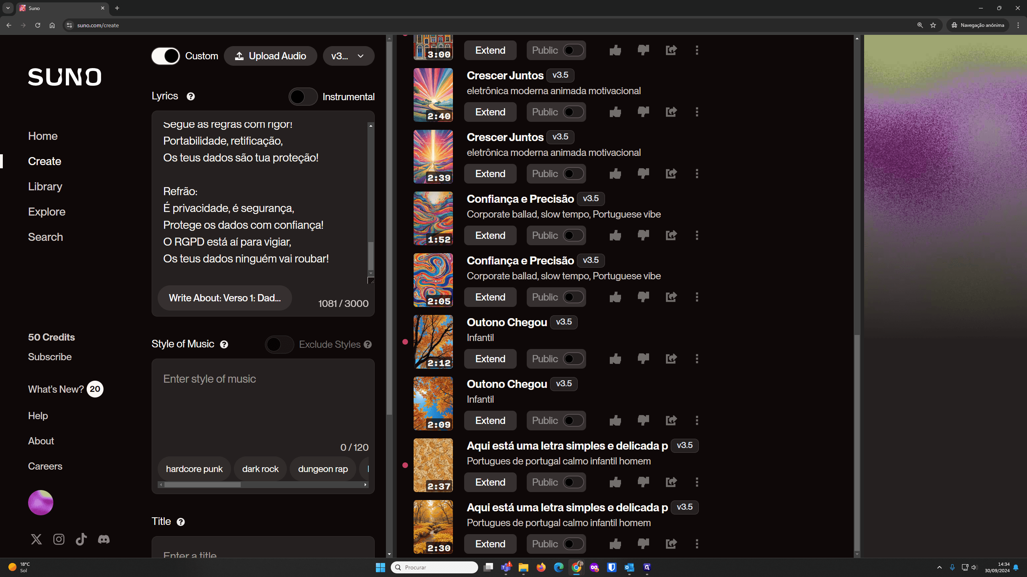This screenshot has height=577, width=1027.
Task: Open Suno's TikTok page
Action: [81, 539]
